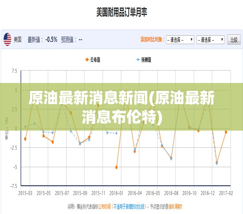Open the first 请选择 comparison dropdown

[180, 40]
